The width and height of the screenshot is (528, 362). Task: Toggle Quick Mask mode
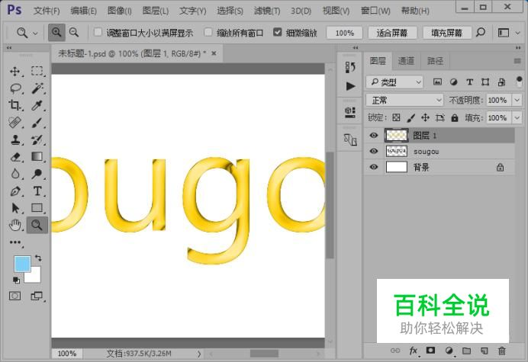[x=14, y=296]
